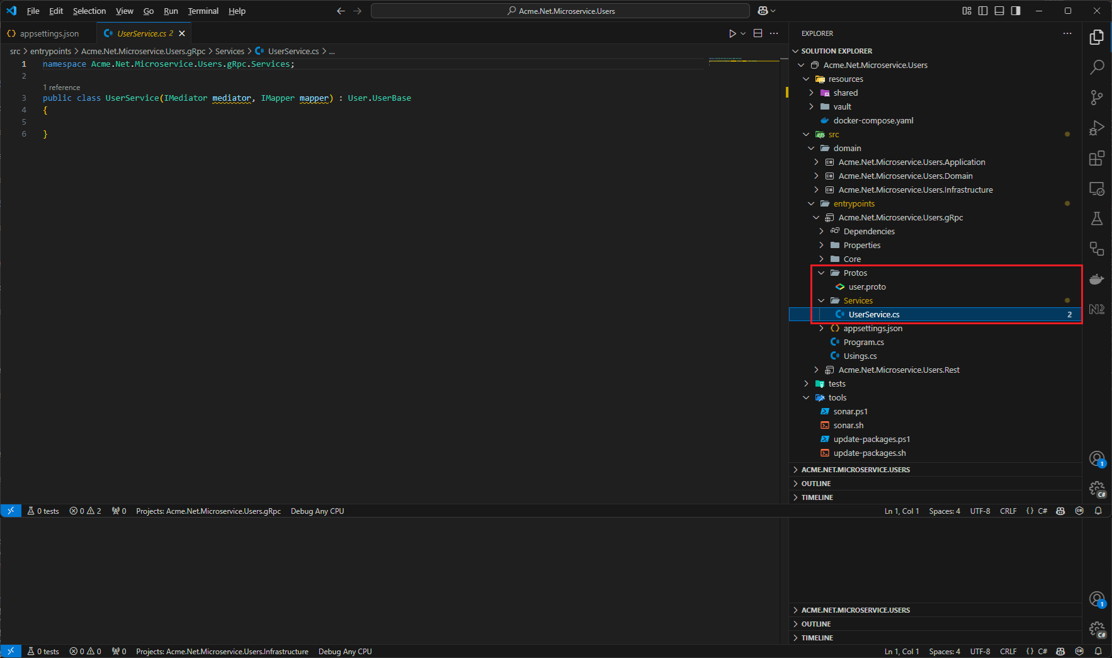
Task: Collapse the Acme.Net.Microservice.Users solution node
Action: (801, 65)
